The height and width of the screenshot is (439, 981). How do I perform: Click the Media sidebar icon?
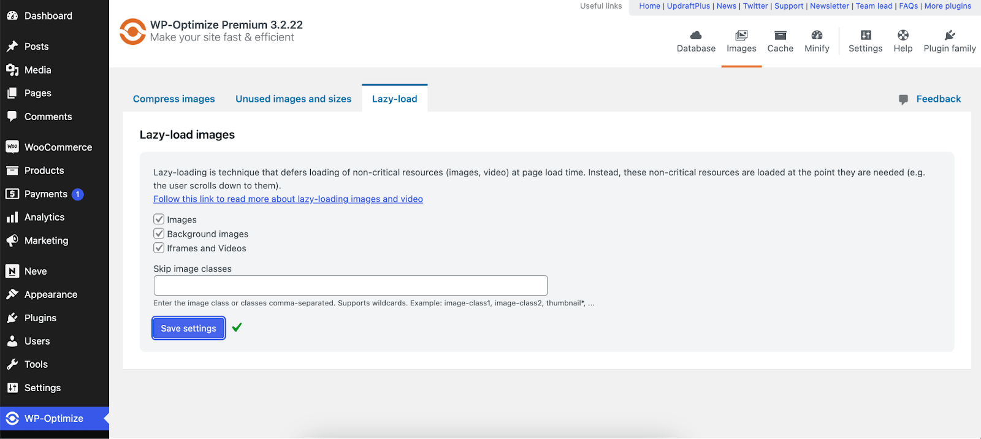12,70
